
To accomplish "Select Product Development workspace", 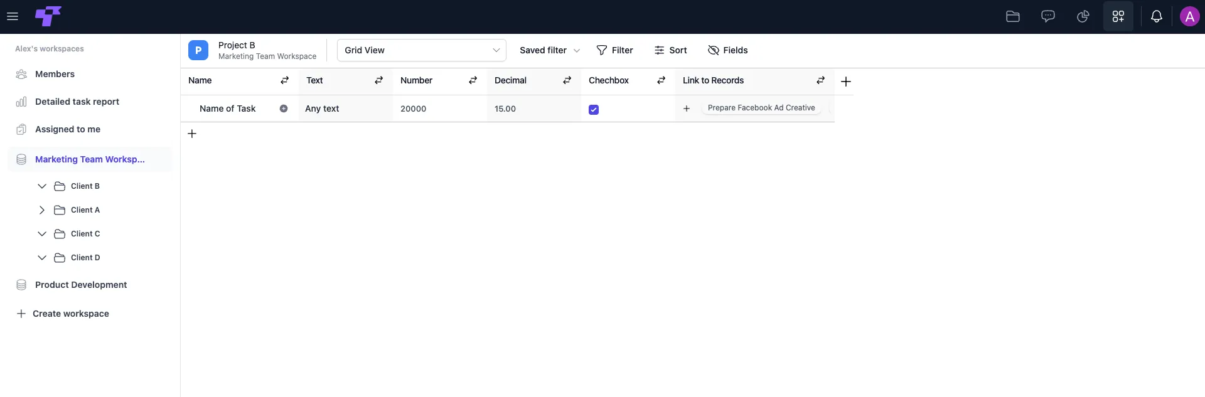I will click(x=90, y=285).
